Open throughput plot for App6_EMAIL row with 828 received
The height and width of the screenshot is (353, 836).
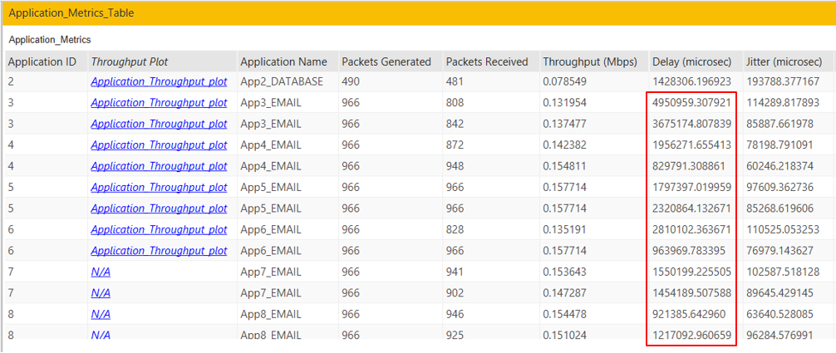159,229
